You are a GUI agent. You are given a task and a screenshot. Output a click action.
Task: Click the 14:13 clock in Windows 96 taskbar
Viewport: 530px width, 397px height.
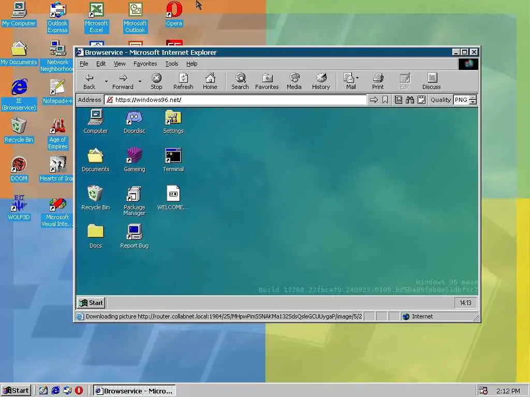tap(465, 303)
